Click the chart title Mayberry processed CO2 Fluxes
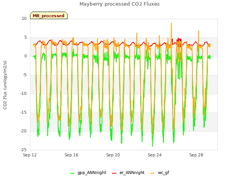The image size is (240, 180). (x=120, y=4)
